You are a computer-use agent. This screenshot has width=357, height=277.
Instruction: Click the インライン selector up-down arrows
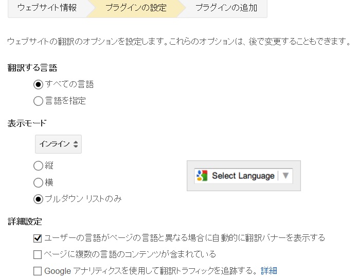click(x=76, y=144)
